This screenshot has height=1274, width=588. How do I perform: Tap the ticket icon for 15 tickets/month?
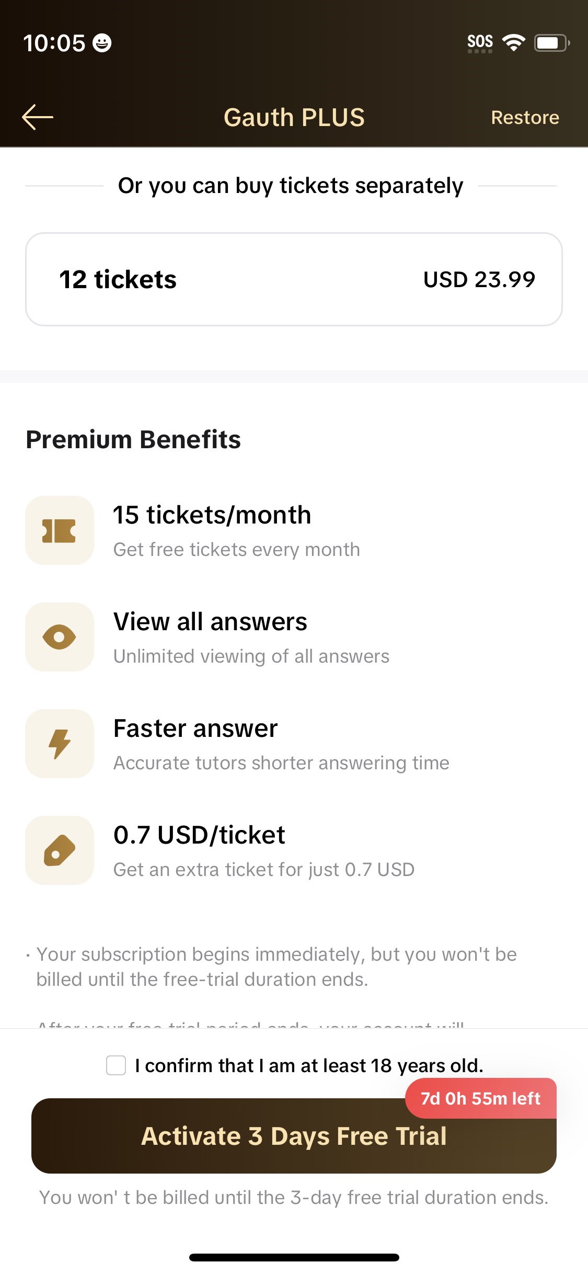coord(60,531)
